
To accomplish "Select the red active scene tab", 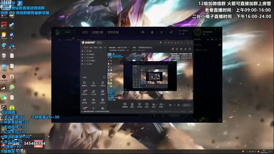I will 86,48.
